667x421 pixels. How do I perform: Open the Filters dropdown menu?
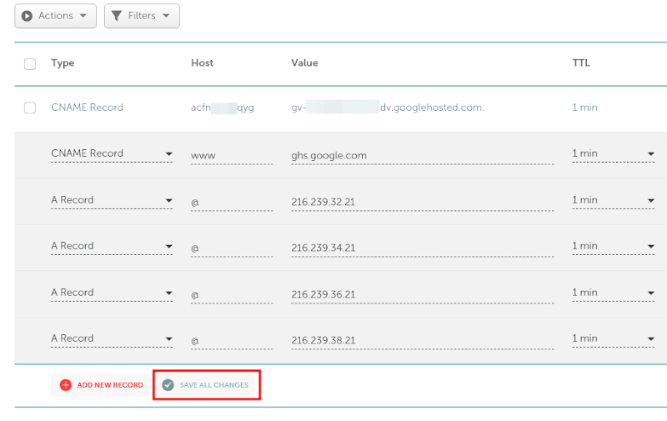(142, 16)
